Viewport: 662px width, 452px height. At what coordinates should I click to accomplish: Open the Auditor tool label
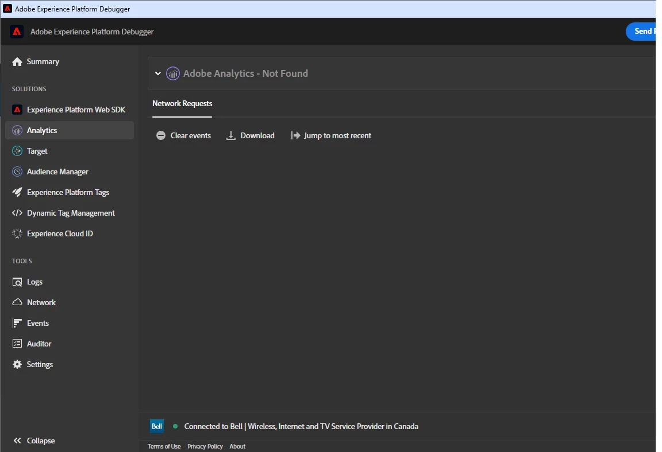(x=39, y=344)
